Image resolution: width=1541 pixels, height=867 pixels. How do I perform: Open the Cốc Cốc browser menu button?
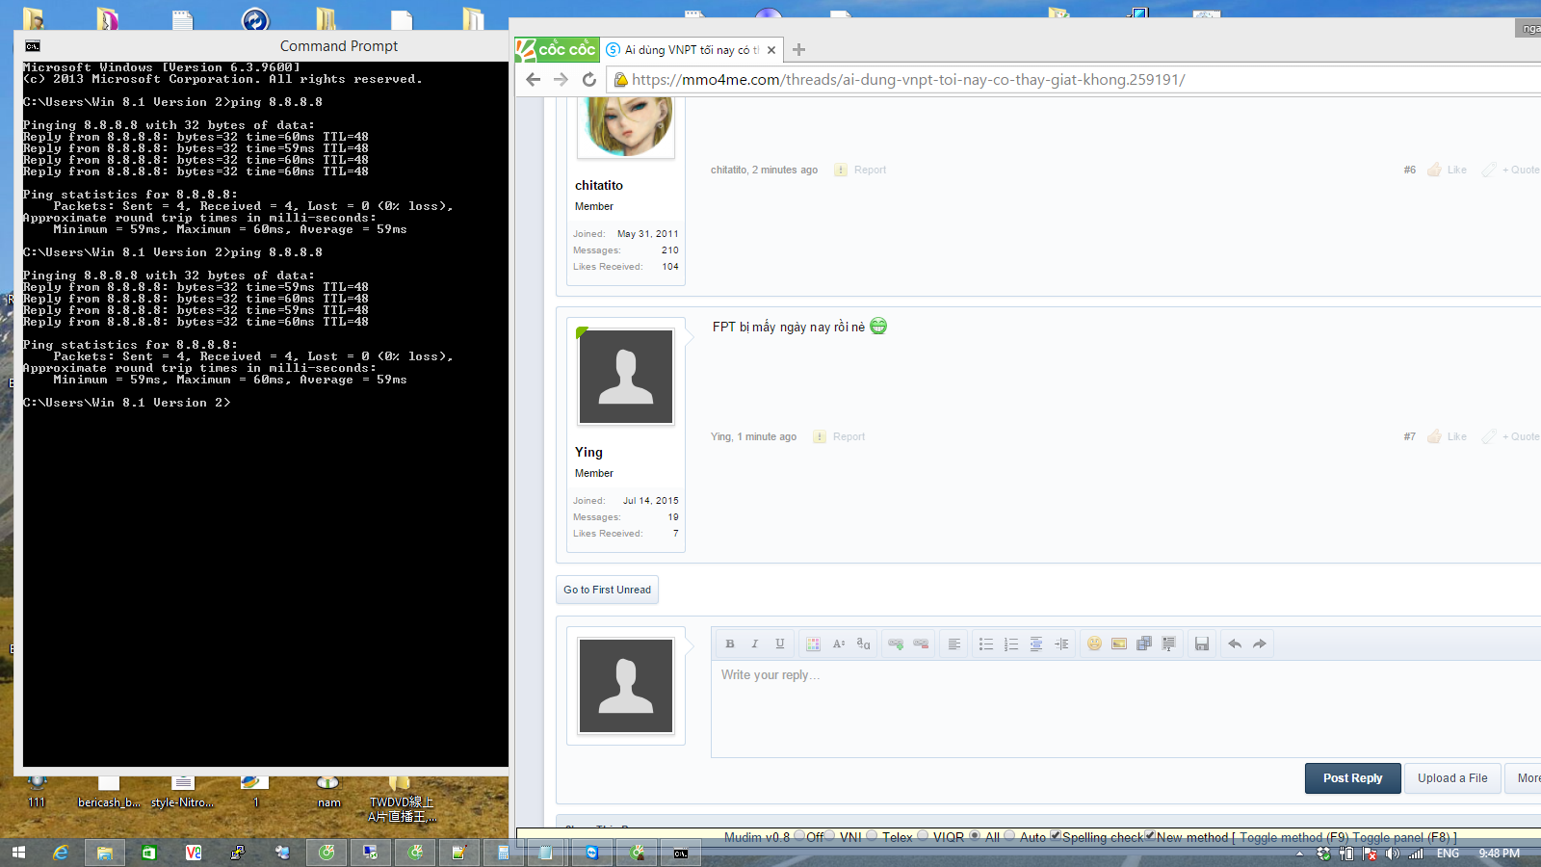556,49
